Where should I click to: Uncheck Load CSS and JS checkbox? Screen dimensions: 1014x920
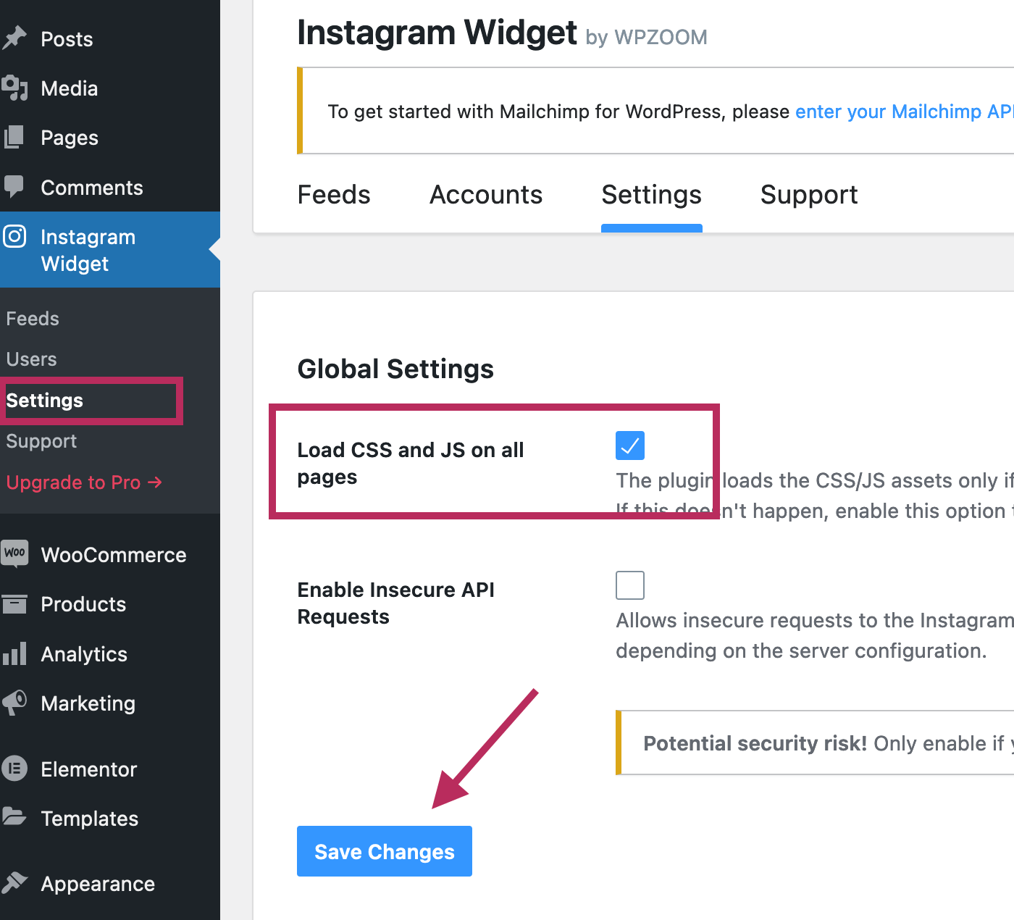coord(629,446)
